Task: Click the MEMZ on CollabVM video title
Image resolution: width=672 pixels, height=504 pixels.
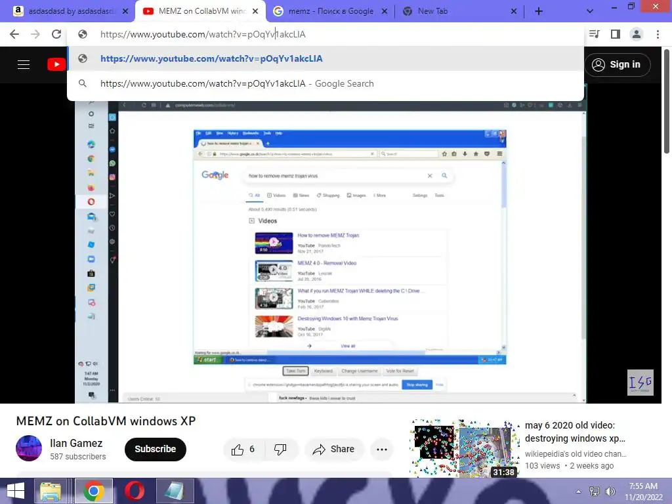Action: pyautogui.click(x=106, y=421)
